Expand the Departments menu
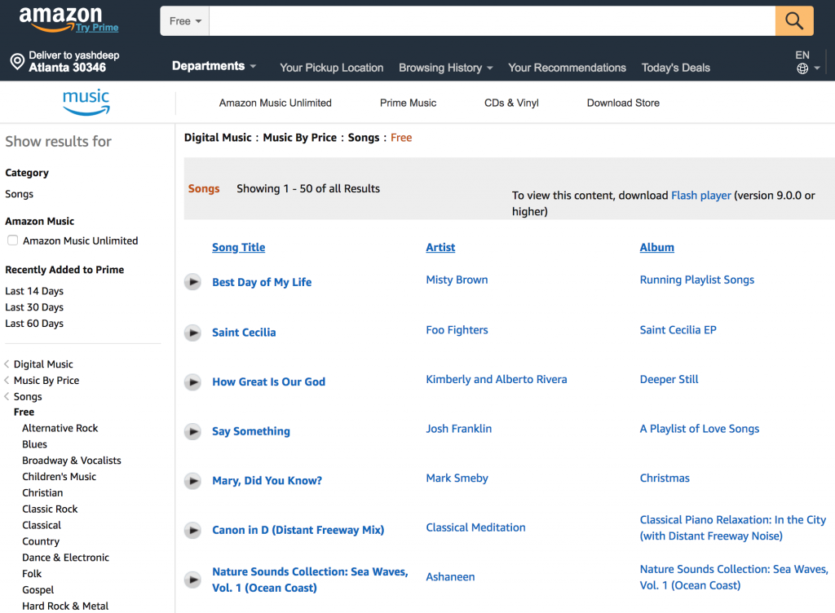This screenshot has width=835, height=613. tap(214, 66)
